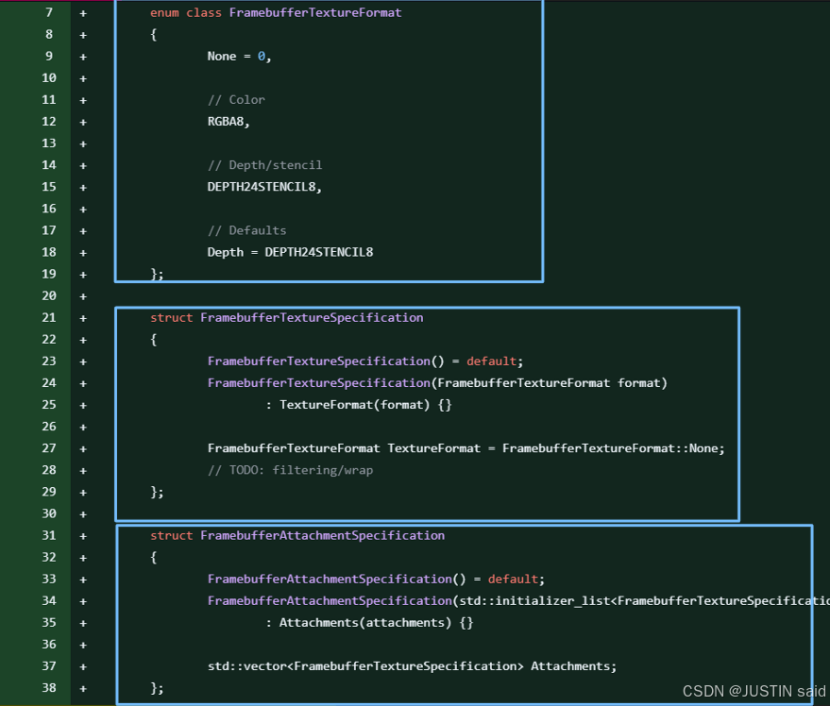
Task: Click the std::vector Attachments member line
Action: pos(412,666)
